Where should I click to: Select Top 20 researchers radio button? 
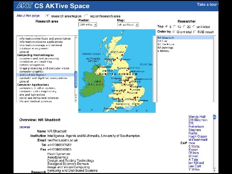pos(184,26)
